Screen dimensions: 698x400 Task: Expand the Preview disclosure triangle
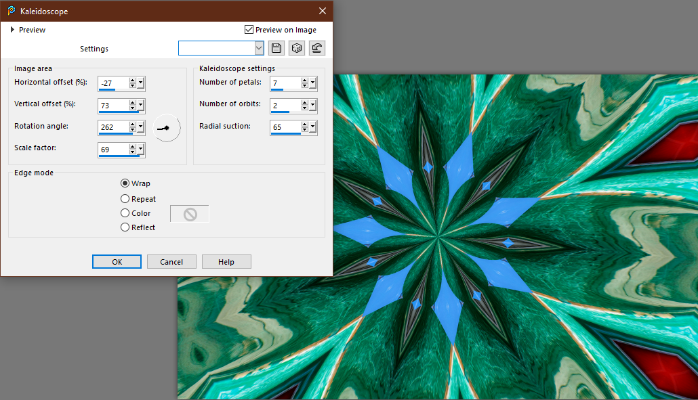point(12,30)
